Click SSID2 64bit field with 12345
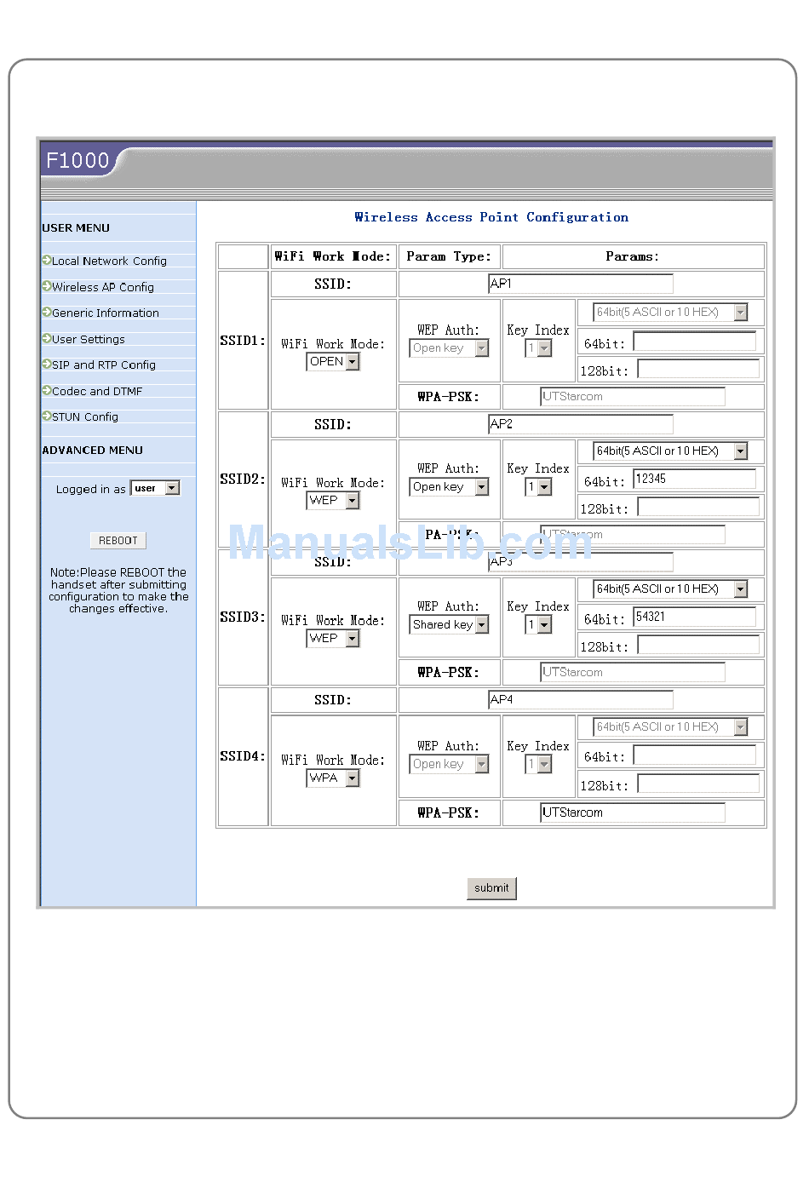This screenshot has height=1177, width=809. click(695, 479)
